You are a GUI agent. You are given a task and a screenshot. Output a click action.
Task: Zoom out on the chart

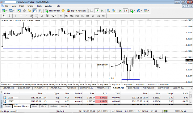[x=114, y=11]
